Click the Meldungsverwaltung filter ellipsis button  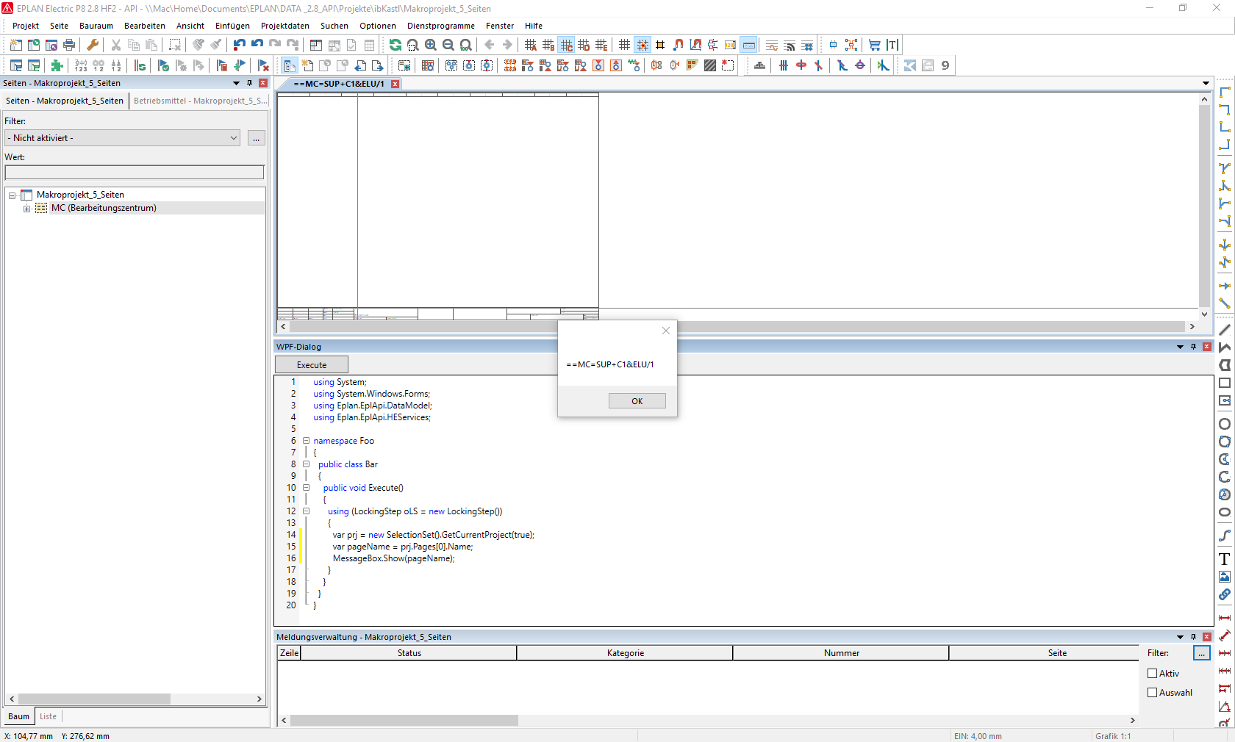tap(1201, 652)
